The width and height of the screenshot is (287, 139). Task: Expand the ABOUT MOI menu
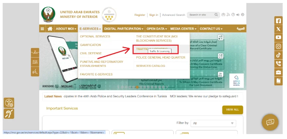pos(66,29)
